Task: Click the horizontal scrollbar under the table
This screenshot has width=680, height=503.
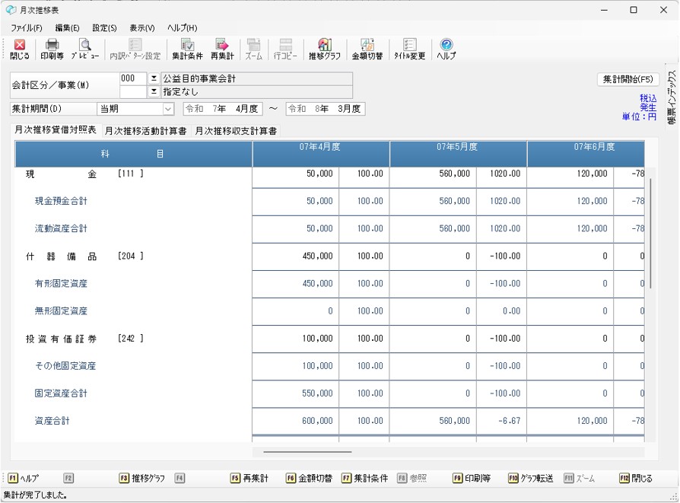Action: point(307,451)
